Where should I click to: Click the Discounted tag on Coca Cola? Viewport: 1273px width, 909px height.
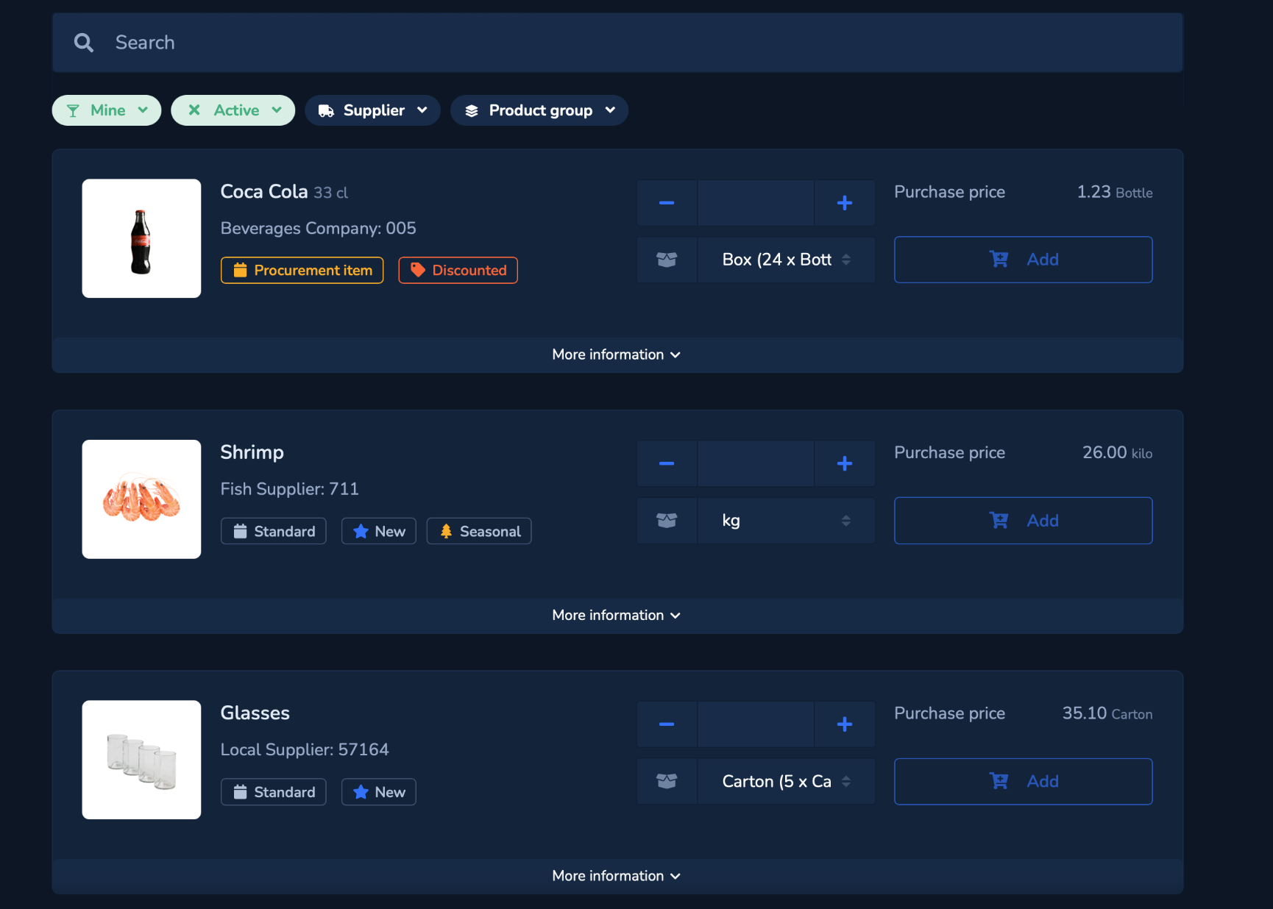point(458,270)
